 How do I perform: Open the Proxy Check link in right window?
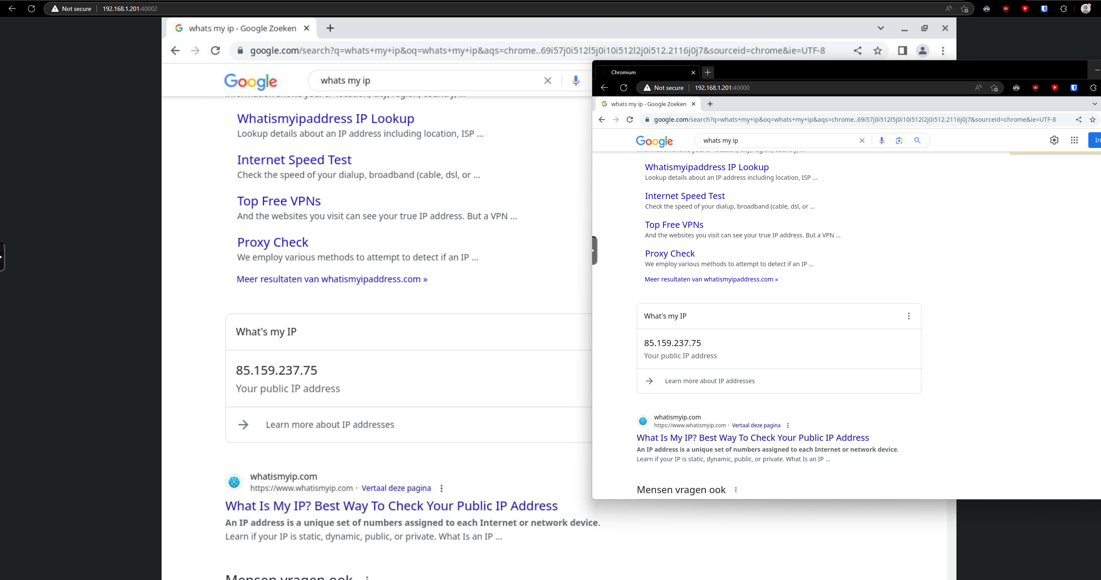coord(670,254)
